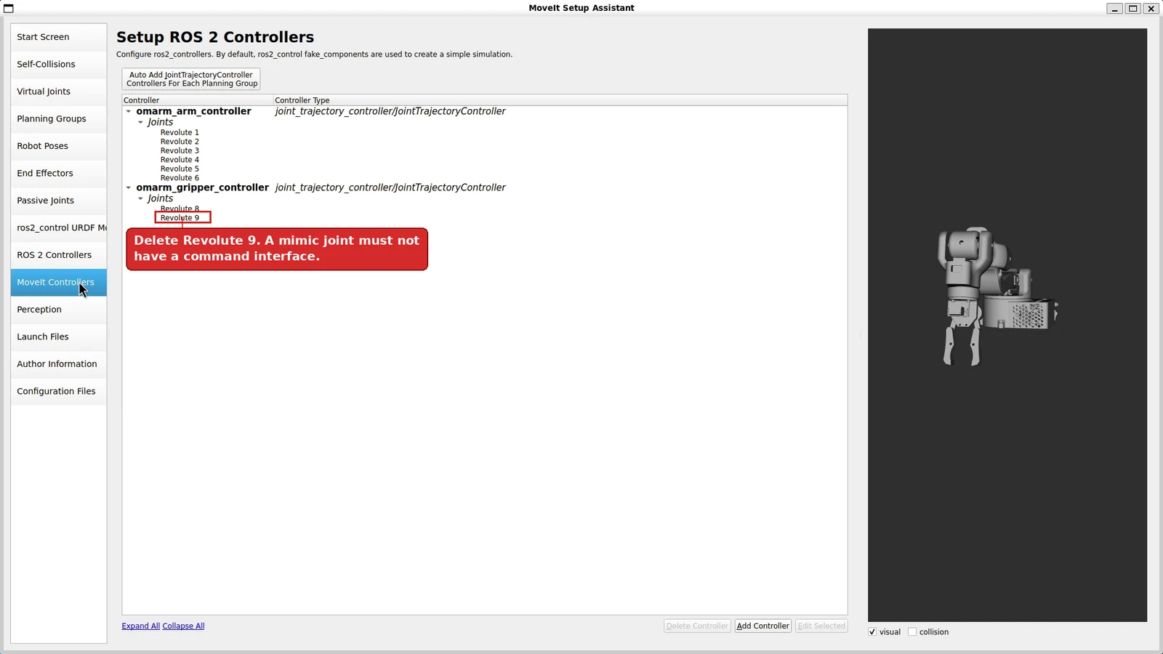The image size is (1163, 654).
Task: Select Revolute 5 joint
Action: (x=180, y=169)
